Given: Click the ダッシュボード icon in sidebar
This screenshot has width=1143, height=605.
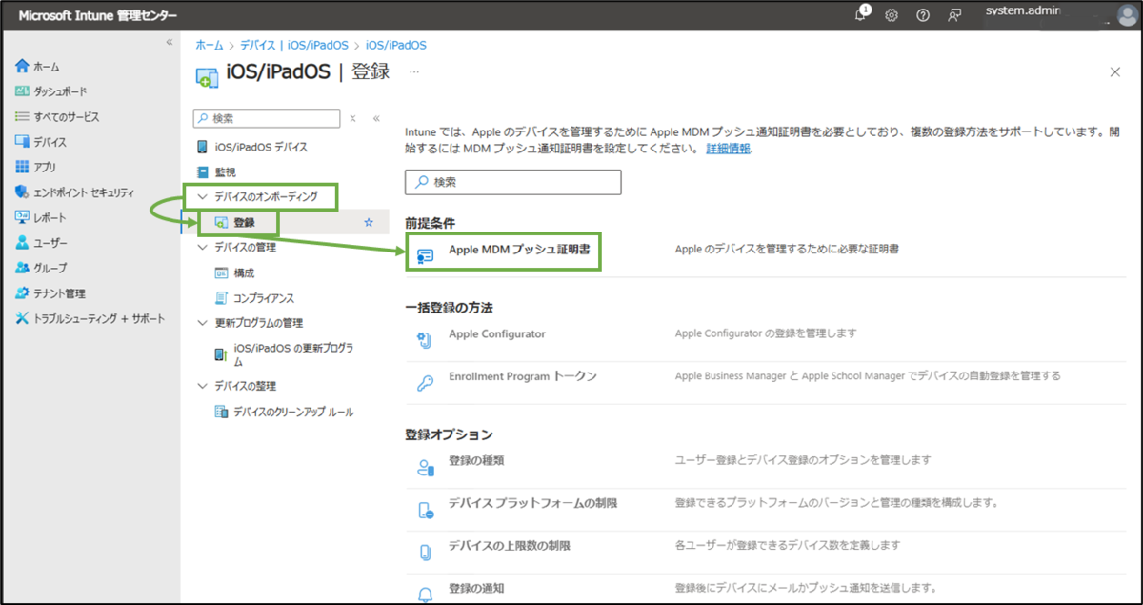Looking at the screenshot, I should point(23,91).
